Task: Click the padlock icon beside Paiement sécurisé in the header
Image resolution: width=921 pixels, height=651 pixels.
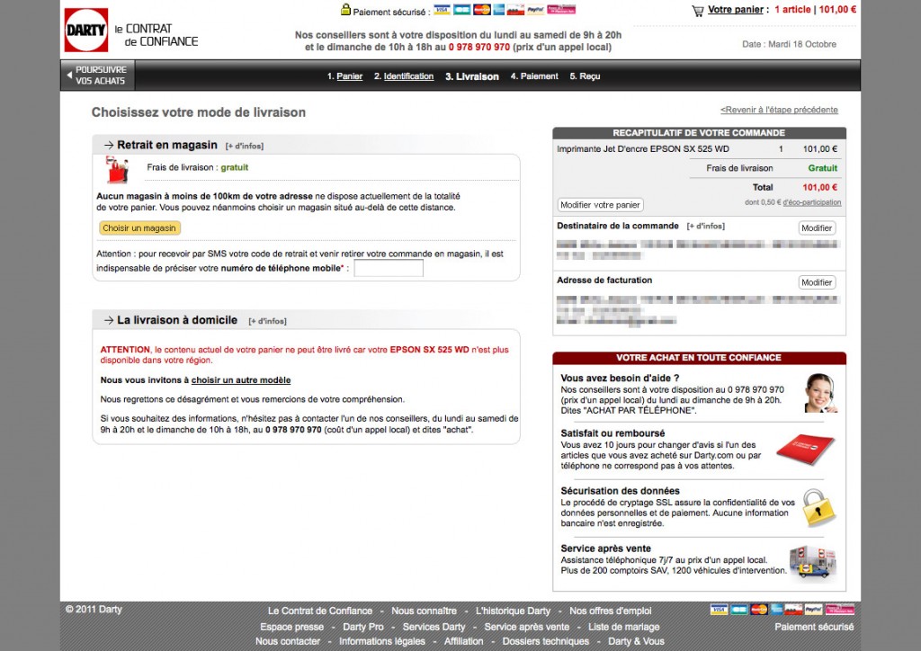Action: pos(345,9)
